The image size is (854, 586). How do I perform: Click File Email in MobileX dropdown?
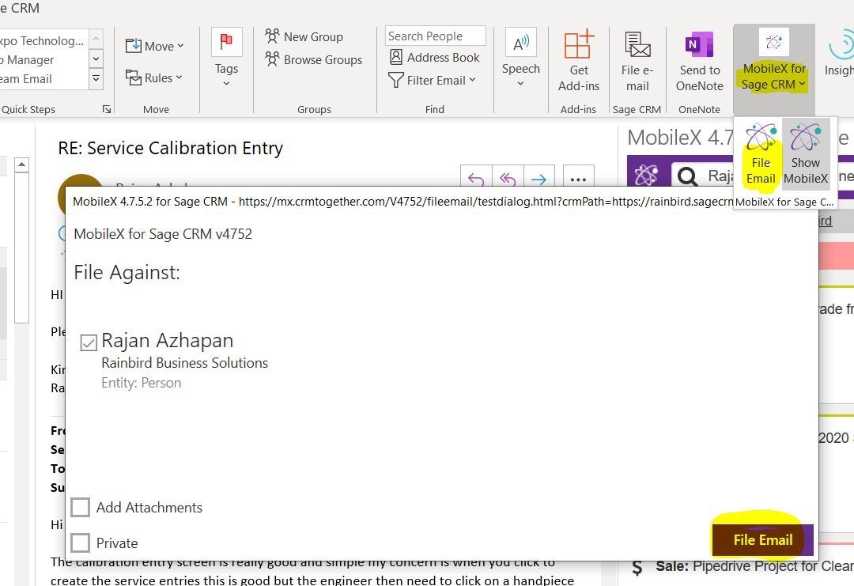coord(761,155)
